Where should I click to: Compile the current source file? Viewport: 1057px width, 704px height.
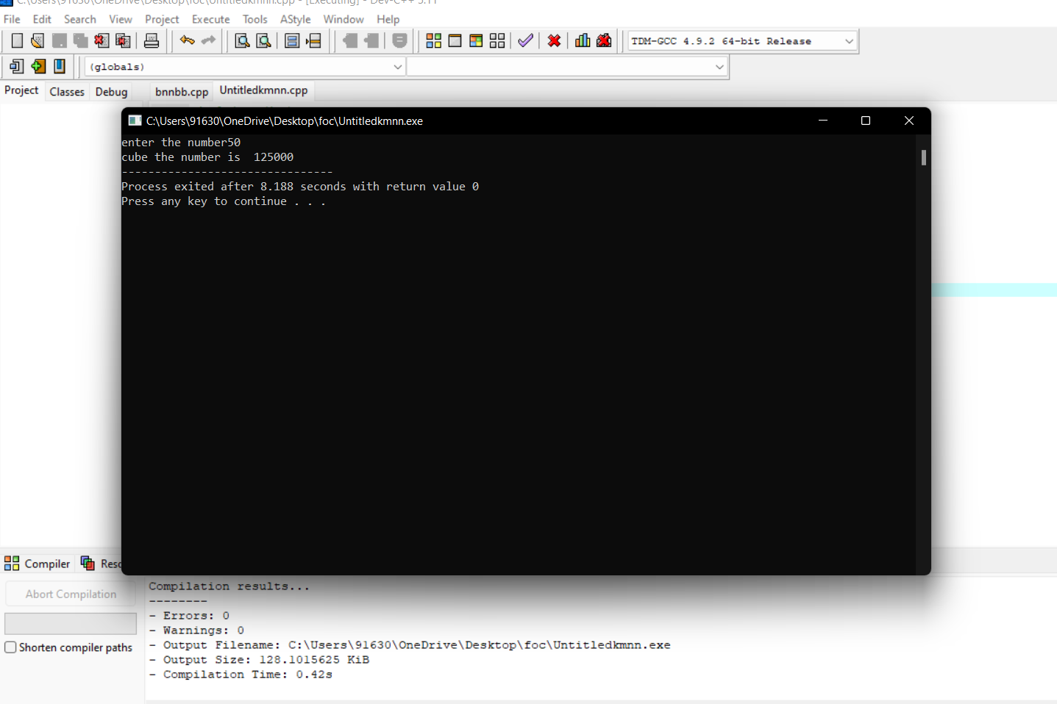[434, 40]
